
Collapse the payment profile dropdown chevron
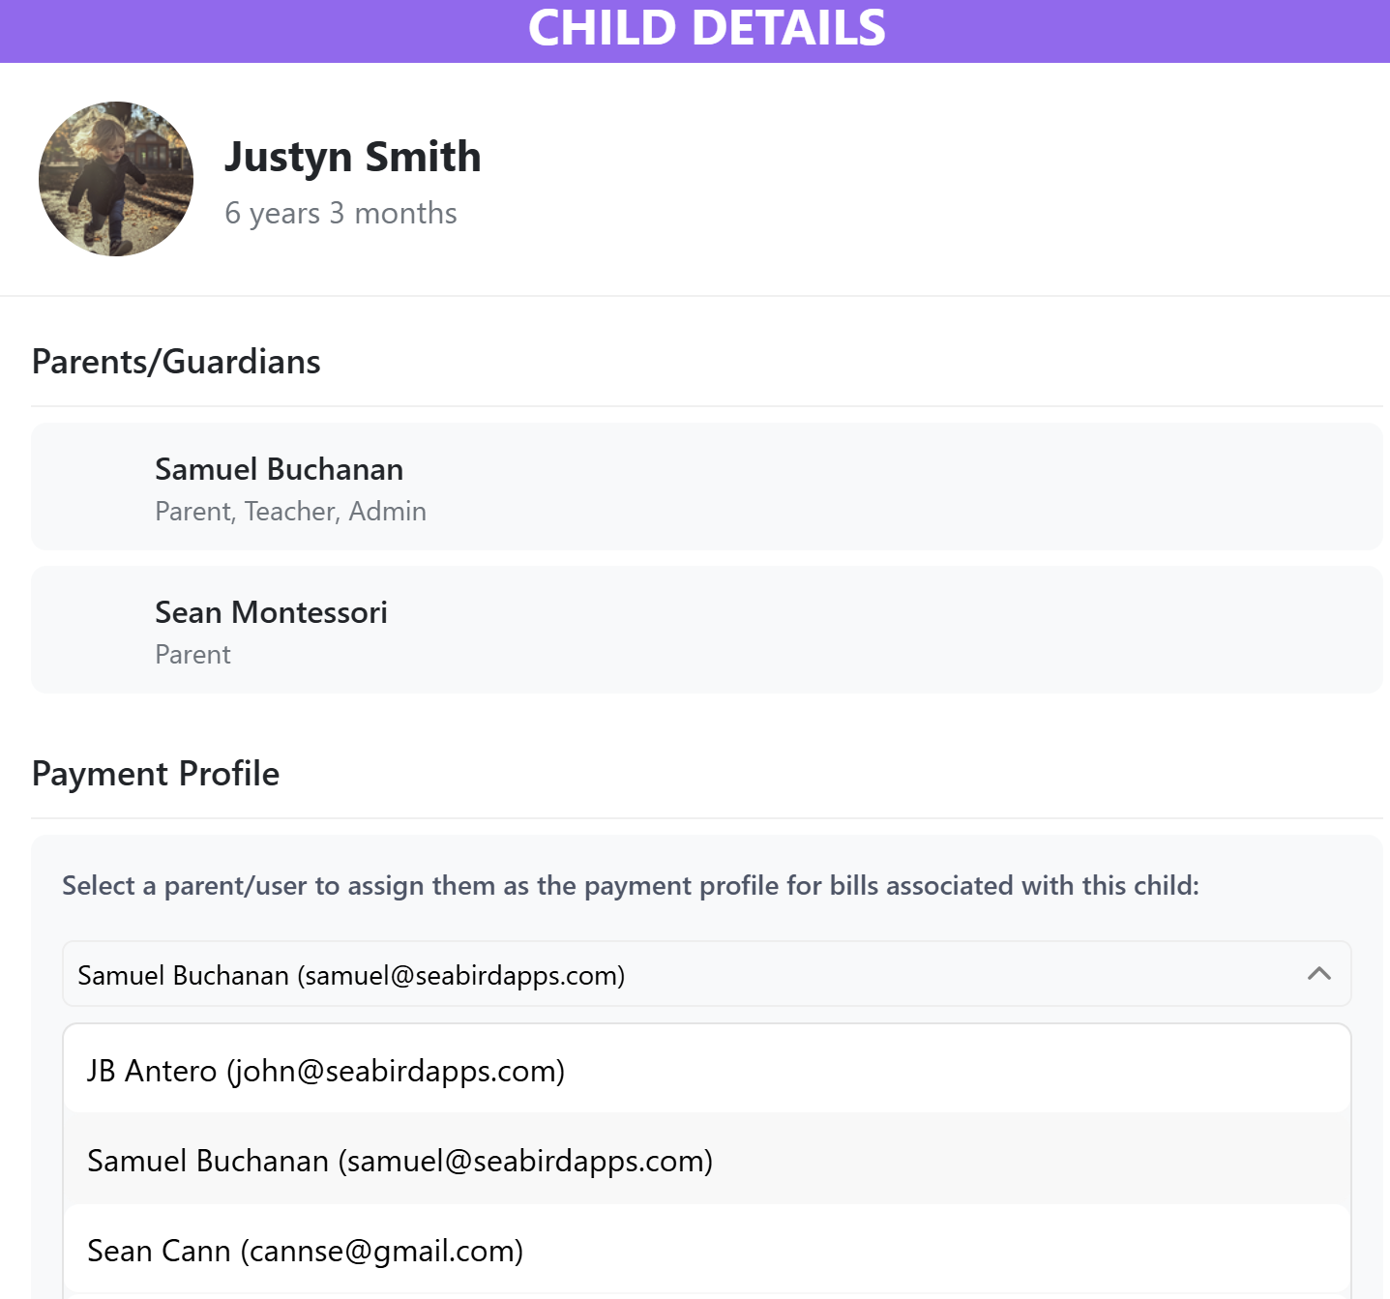pyautogui.click(x=1318, y=974)
